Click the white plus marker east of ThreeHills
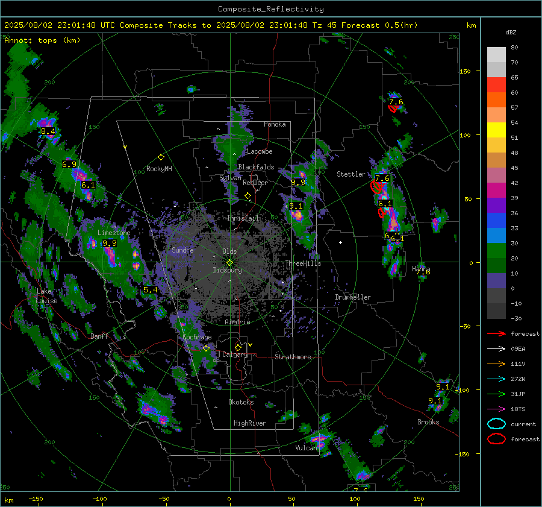 [x=340, y=242]
